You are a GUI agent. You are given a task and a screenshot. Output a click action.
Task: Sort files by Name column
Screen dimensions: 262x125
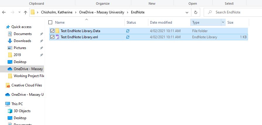[x=60, y=22]
